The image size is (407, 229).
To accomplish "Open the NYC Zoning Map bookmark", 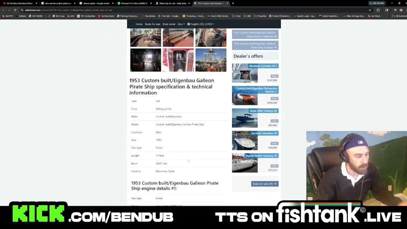I will tap(86, 16).
